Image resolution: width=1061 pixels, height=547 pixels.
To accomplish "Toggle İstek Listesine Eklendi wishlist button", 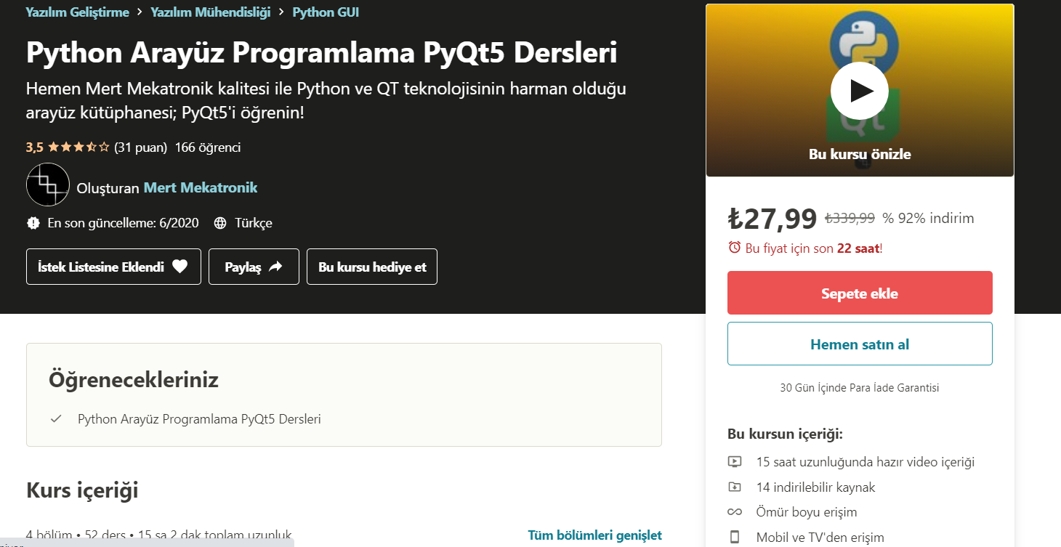I will [113, 267].
